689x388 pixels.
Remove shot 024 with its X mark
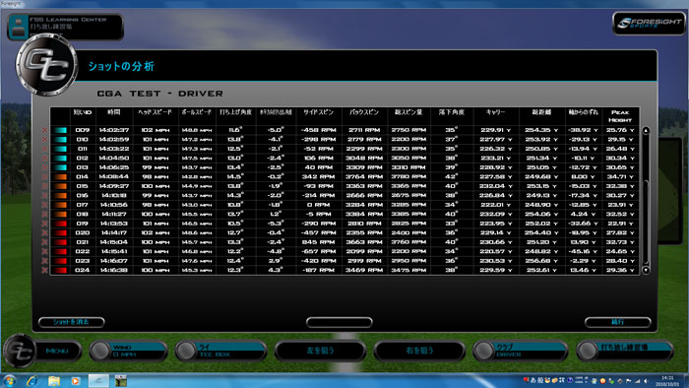tap(44, 270)
